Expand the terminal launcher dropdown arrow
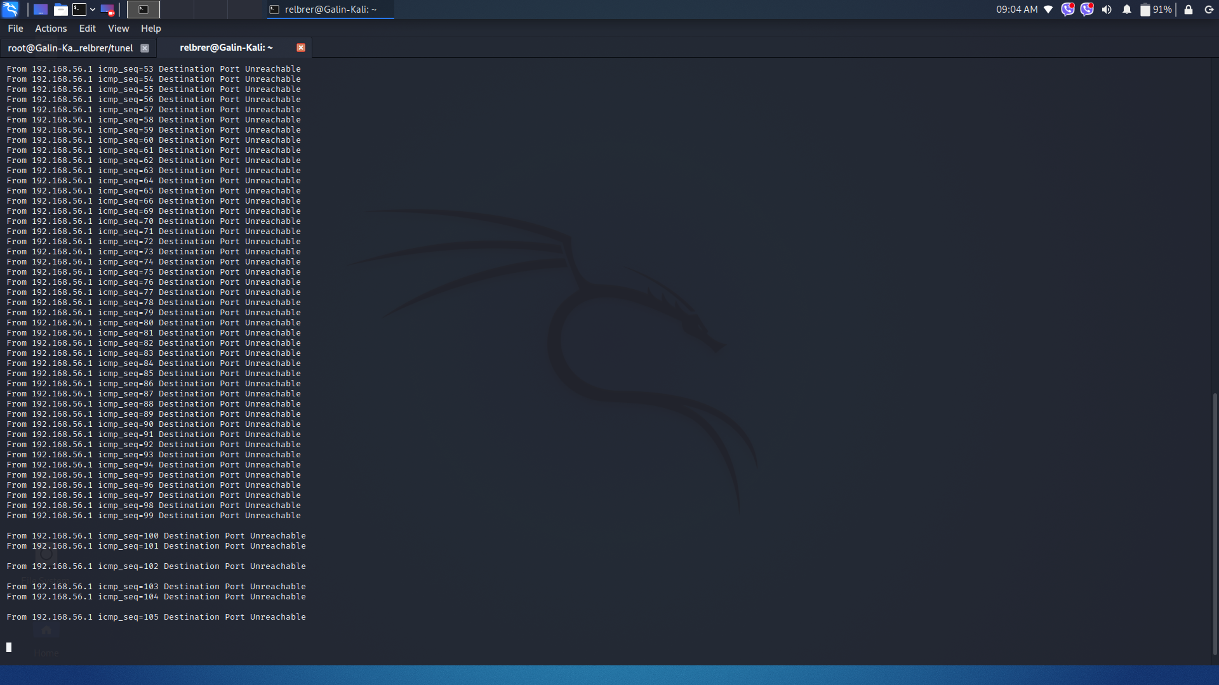 [93, 10]
